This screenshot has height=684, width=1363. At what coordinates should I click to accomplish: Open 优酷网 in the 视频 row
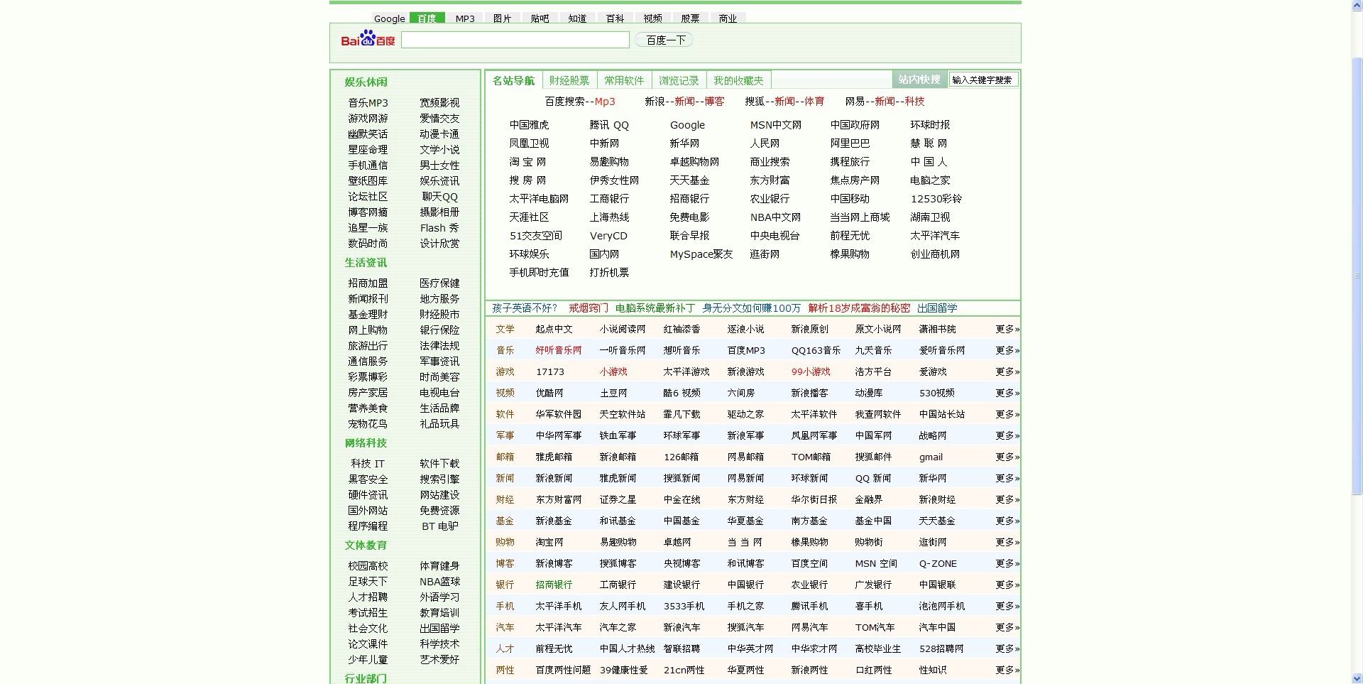[549, 393]
